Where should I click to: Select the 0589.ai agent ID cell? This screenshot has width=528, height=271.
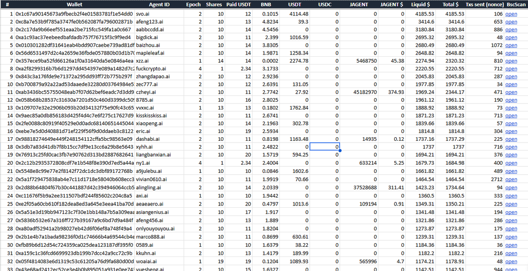coord(159,245)
